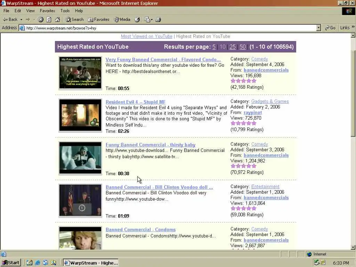Click the page scrollbar down arrow
Screen dimensions: 356x267
coord(353,247)
